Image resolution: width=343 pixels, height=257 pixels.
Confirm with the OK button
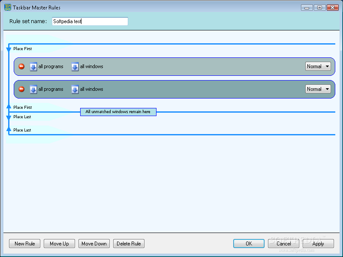coord(249,244)
